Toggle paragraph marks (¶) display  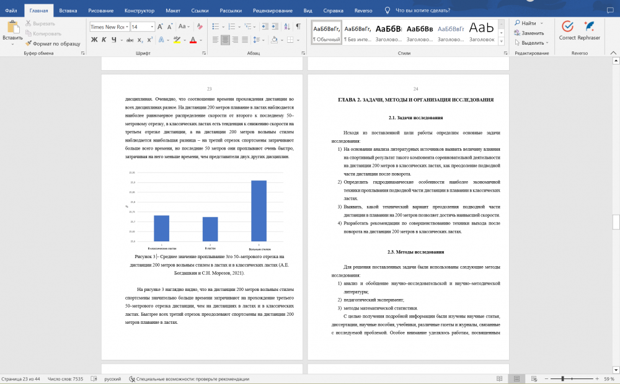coord(298,27)
